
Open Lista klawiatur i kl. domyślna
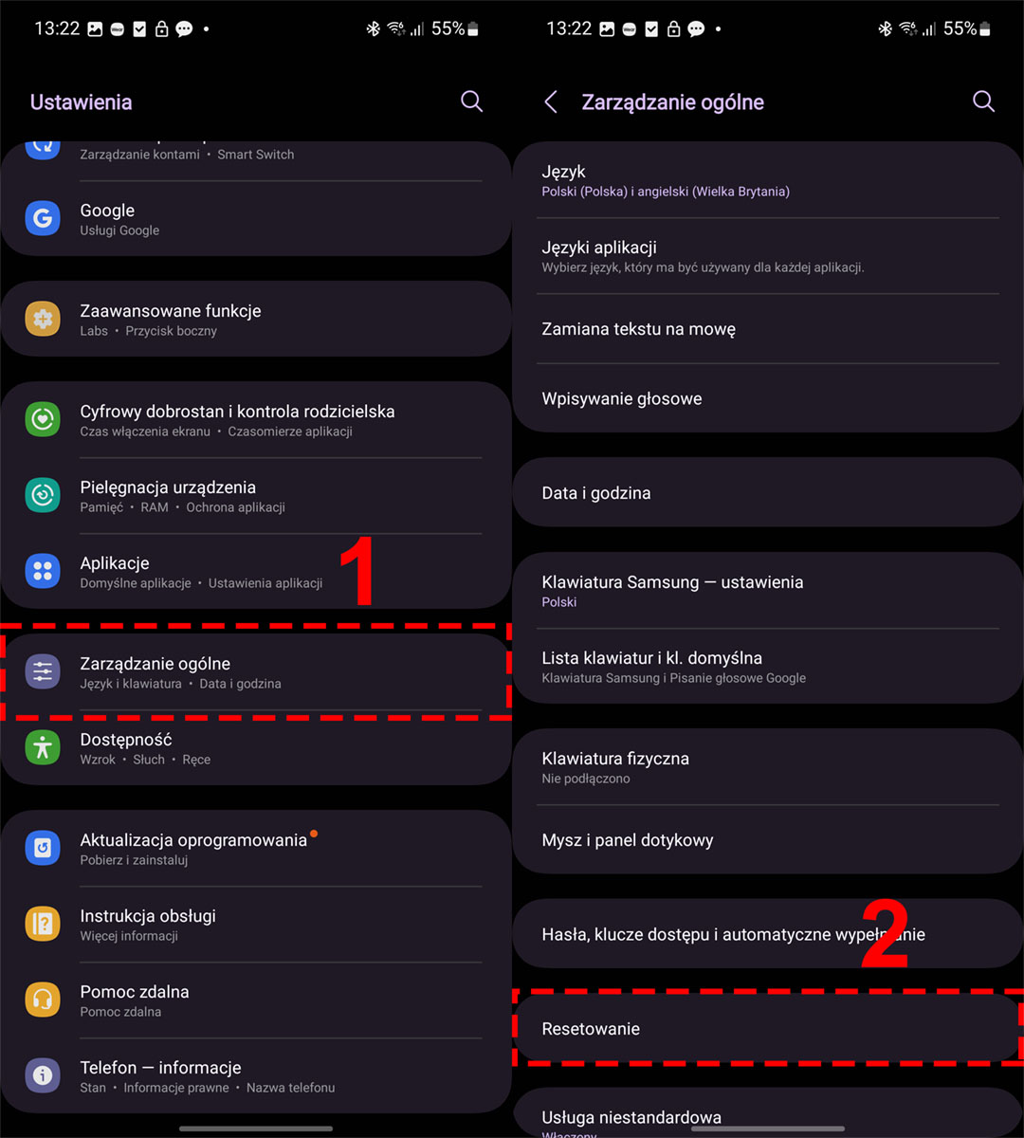coord(768,666)
